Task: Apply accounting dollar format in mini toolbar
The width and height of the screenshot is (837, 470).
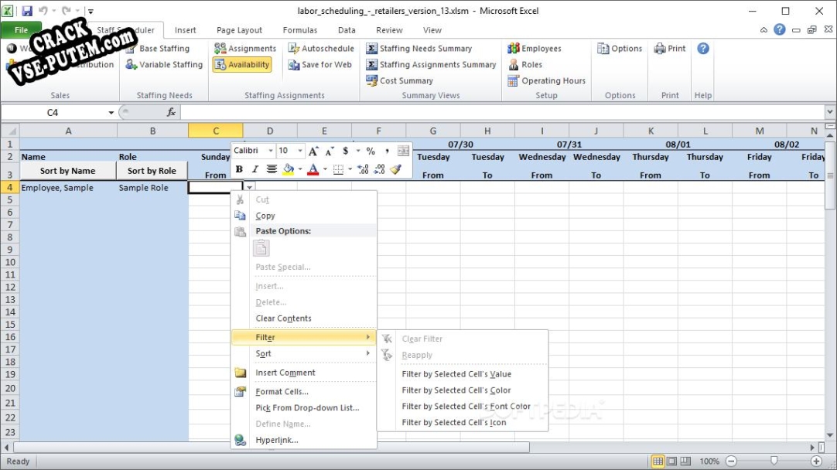Action: (345, 151)
